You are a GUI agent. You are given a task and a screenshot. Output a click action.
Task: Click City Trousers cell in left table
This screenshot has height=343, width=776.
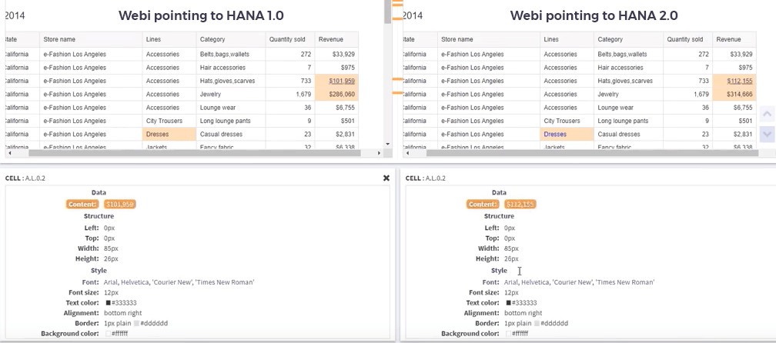tap(169, 121)
